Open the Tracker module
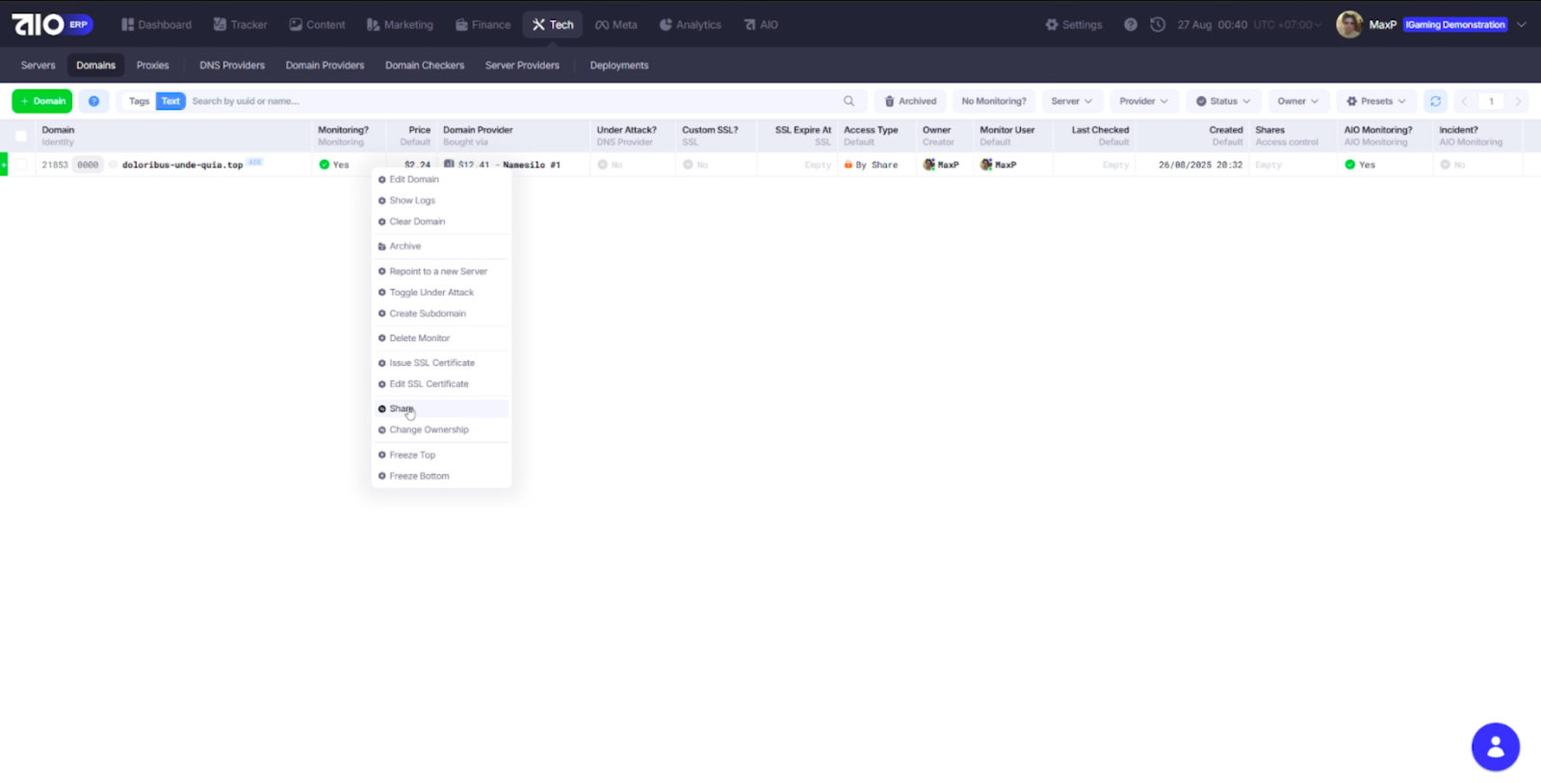 pos(240,25)
